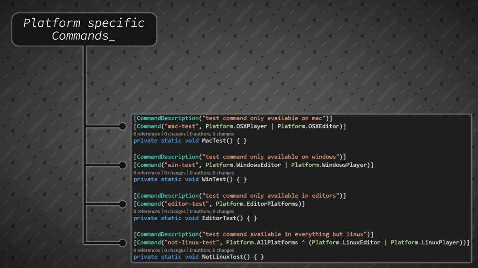The width and height of the screenshot is (478, 268).
Task: Open '0 authors, 0 changes' above EditorTest
Action: pos(212,212)
